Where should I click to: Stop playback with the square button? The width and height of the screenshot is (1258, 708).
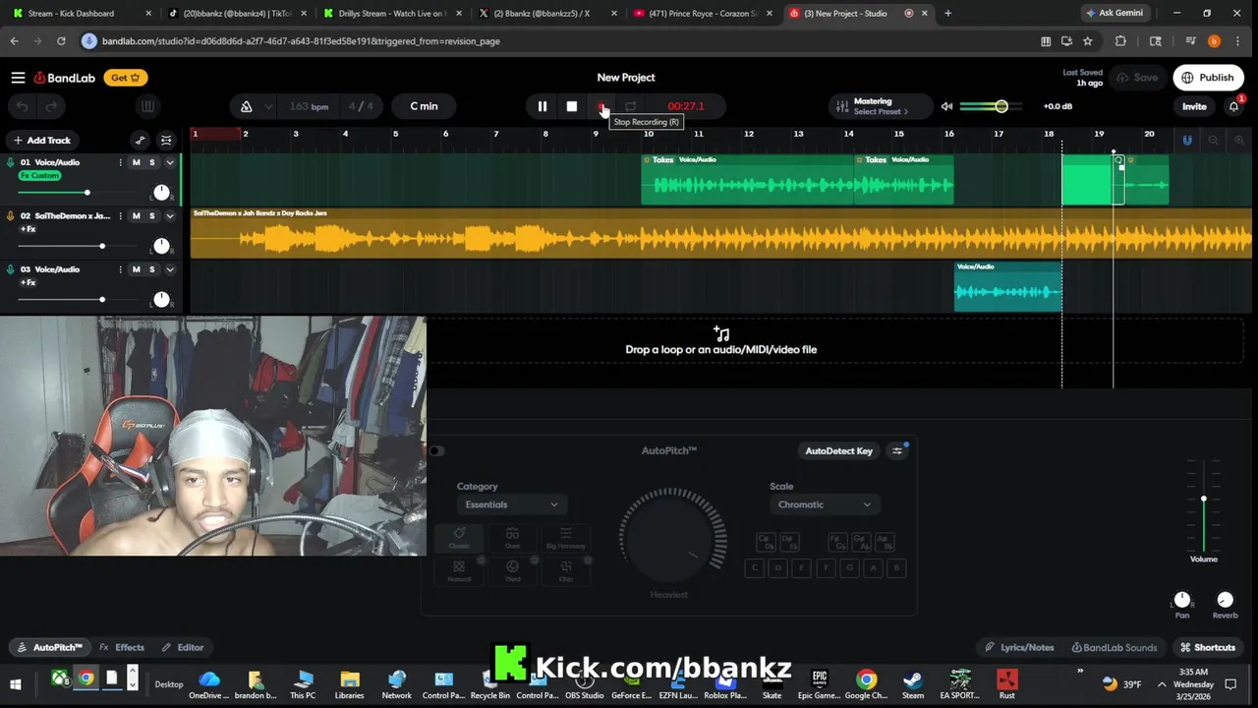pos(571,106)
